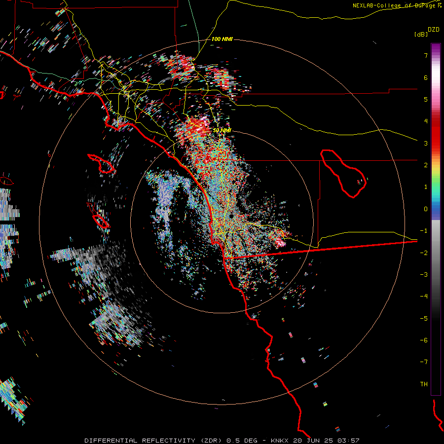This screenshot has height=444, width=444.
Task: Click the -4 value on the color scale
Action: click(424, 296)
